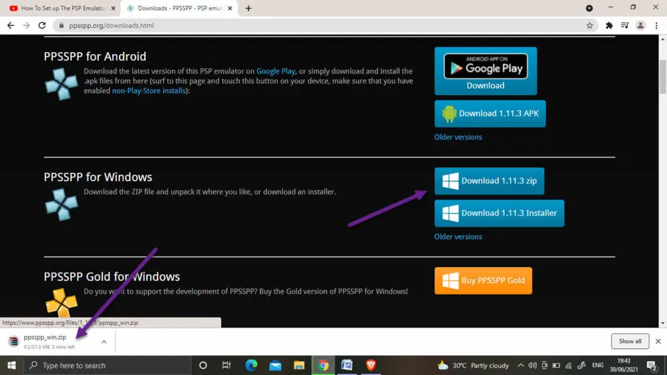Launch Brave browser from the taskbar
Image resolution: width=667 pixels, height=375 pixels.
click(371, 365)
